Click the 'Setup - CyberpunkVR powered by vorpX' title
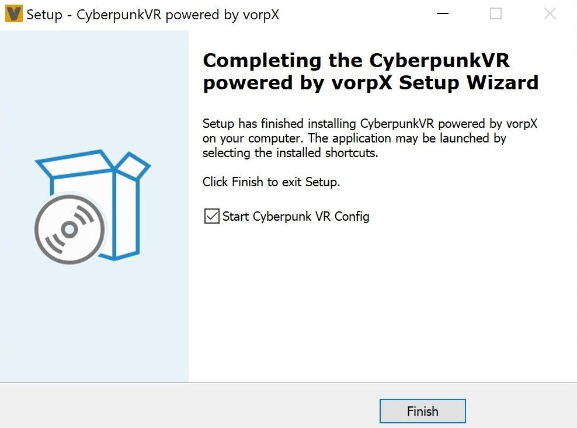Image resolution: width=577 pixels, height=428 pixels. click(152, 15)
